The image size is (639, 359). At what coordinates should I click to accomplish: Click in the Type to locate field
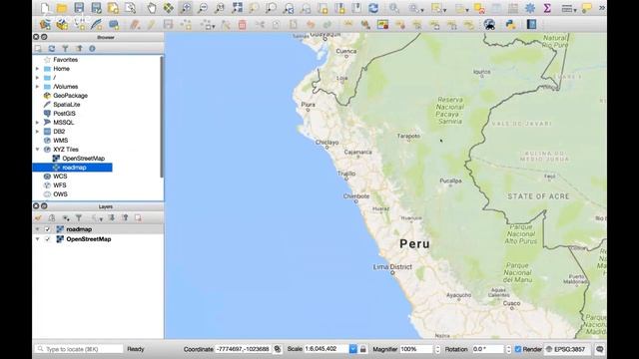(79, 349)
